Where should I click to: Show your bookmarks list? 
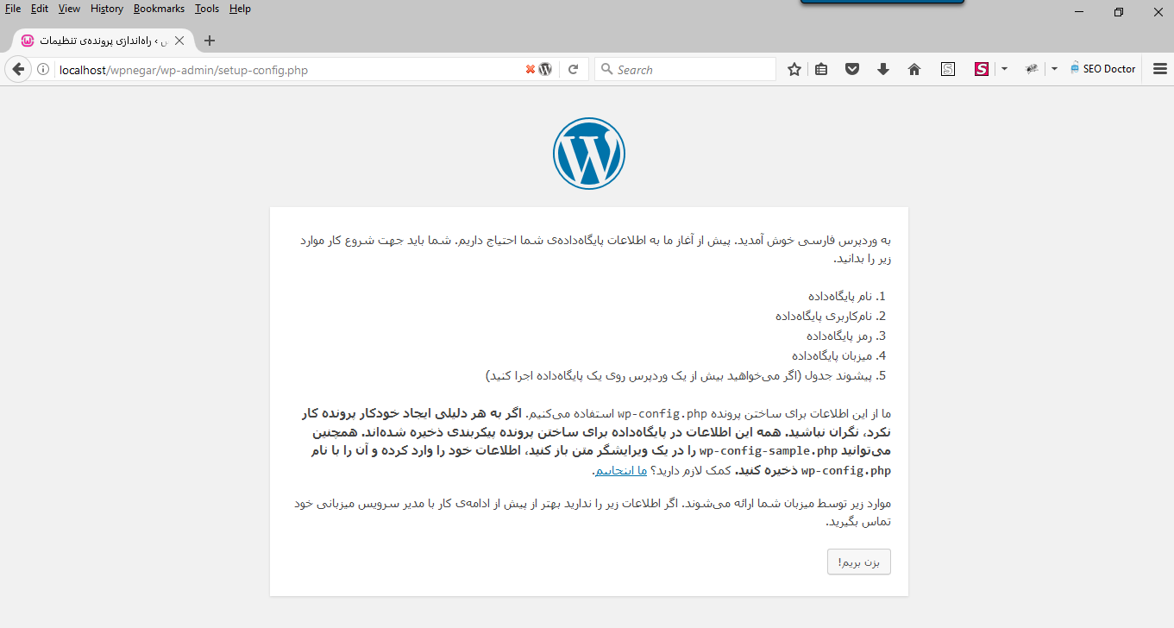(821, 70)
